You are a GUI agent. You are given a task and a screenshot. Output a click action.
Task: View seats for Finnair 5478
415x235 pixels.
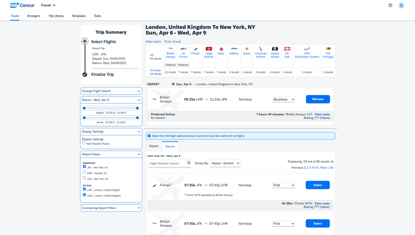pos(322,204)
